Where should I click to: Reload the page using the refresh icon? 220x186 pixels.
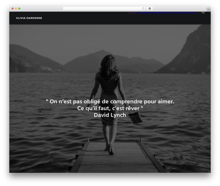point(143,8)
